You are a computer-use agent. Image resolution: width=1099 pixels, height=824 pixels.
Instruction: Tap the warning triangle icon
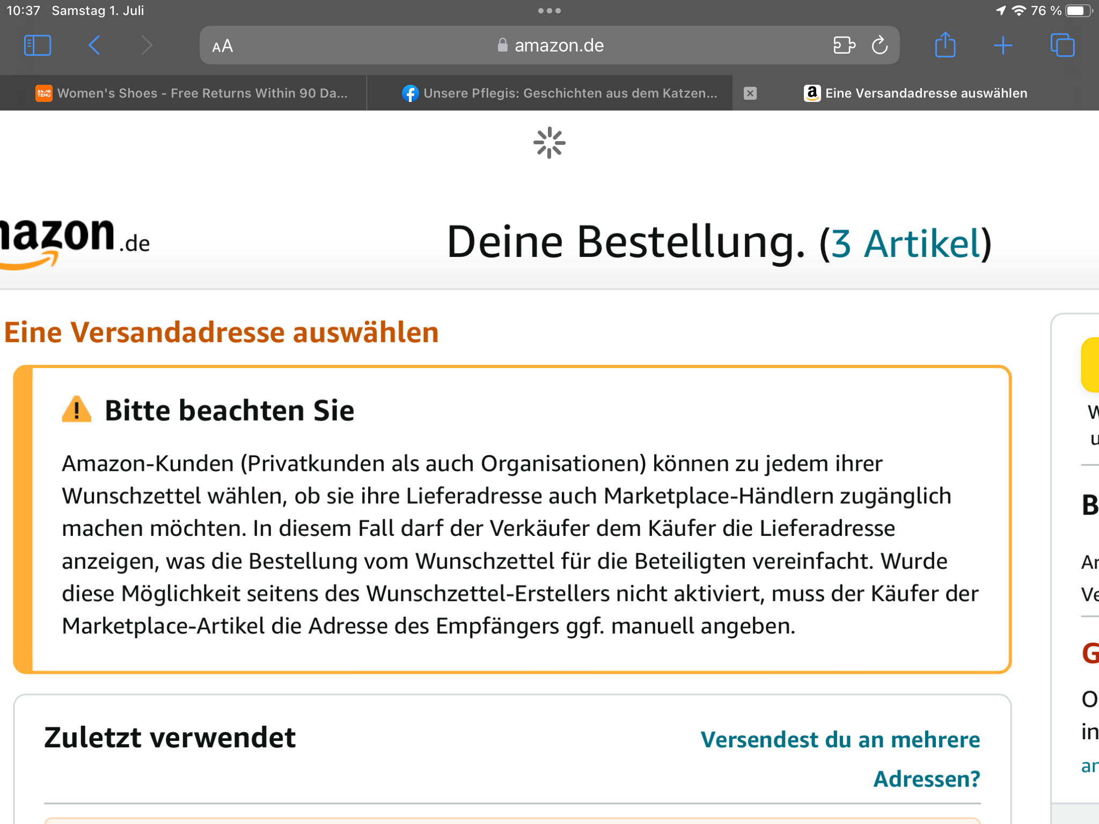pyautogui.click(x=76, y=410)
